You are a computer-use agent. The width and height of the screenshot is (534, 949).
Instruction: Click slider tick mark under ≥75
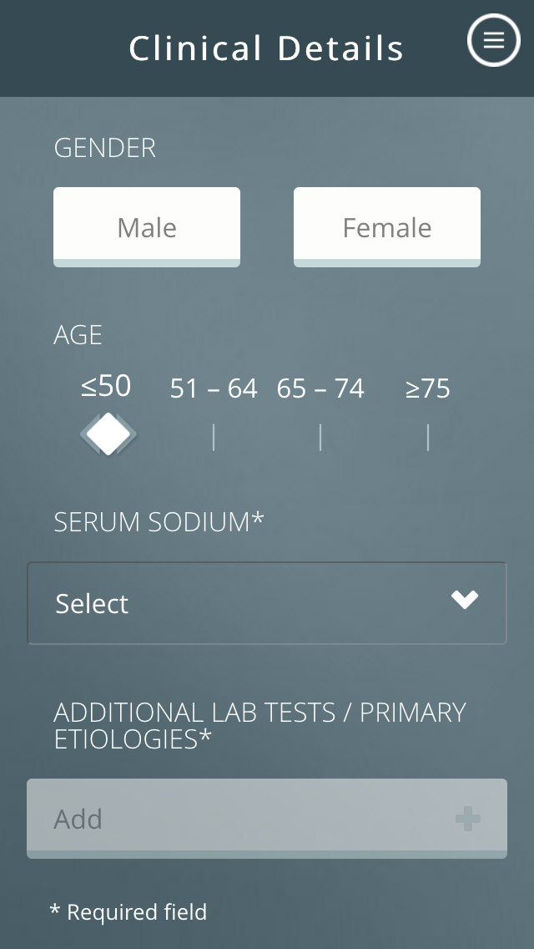[x=428, y=437]
